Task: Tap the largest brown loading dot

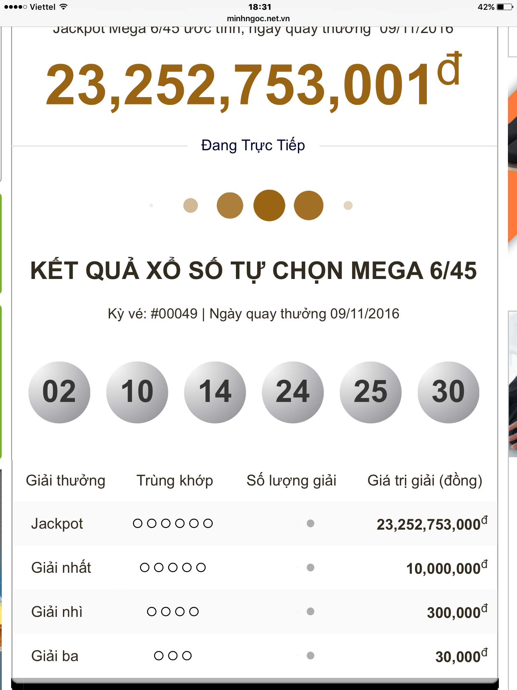Action: 269,206
